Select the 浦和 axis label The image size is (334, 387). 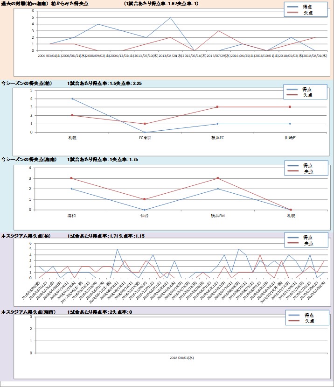pos(72,215)
